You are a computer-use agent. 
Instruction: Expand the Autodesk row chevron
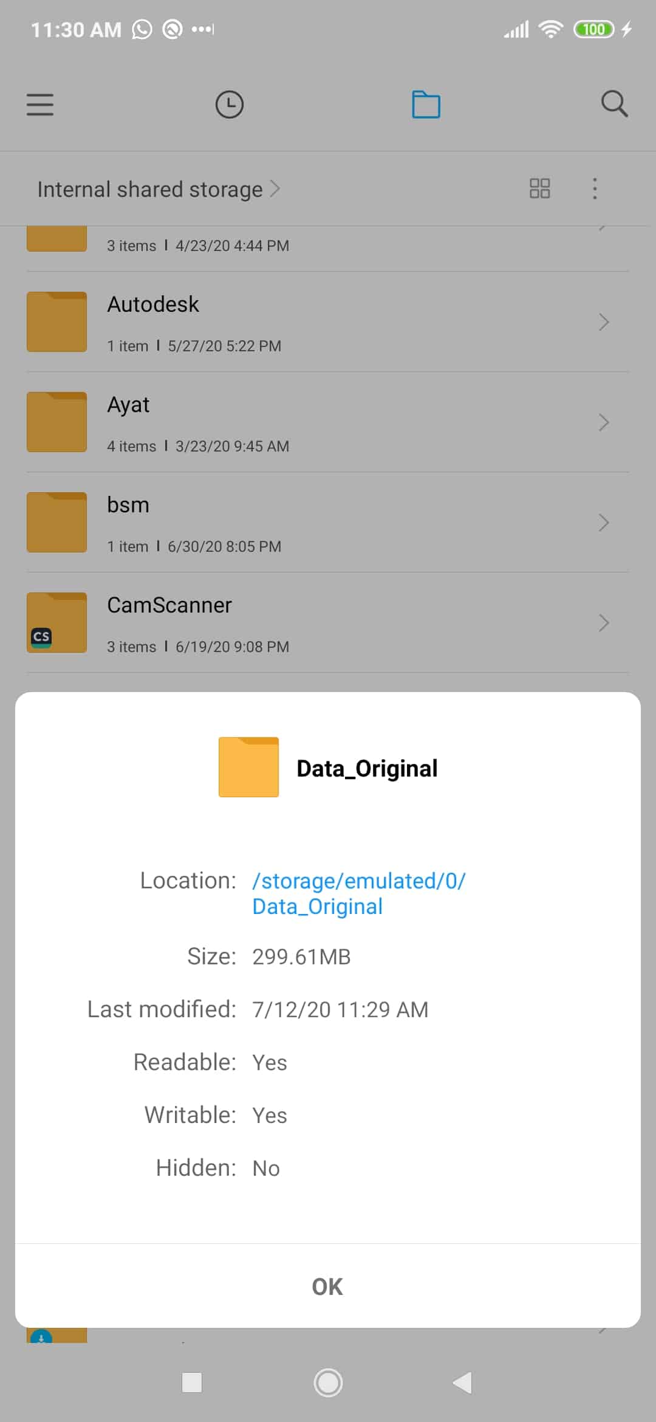click(603, 322)
